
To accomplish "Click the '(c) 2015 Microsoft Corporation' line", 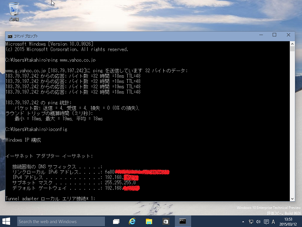I will [67, 49].
